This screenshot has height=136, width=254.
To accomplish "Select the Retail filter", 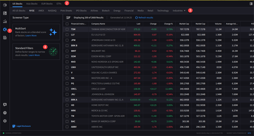I will [150, 11].
